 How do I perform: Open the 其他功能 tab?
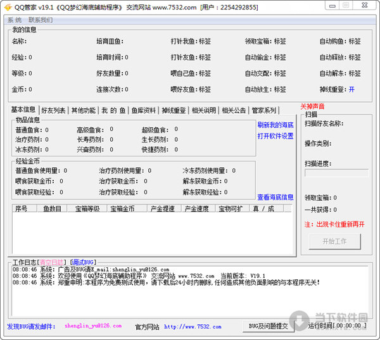pyautogui.click(x=84, y=111)
